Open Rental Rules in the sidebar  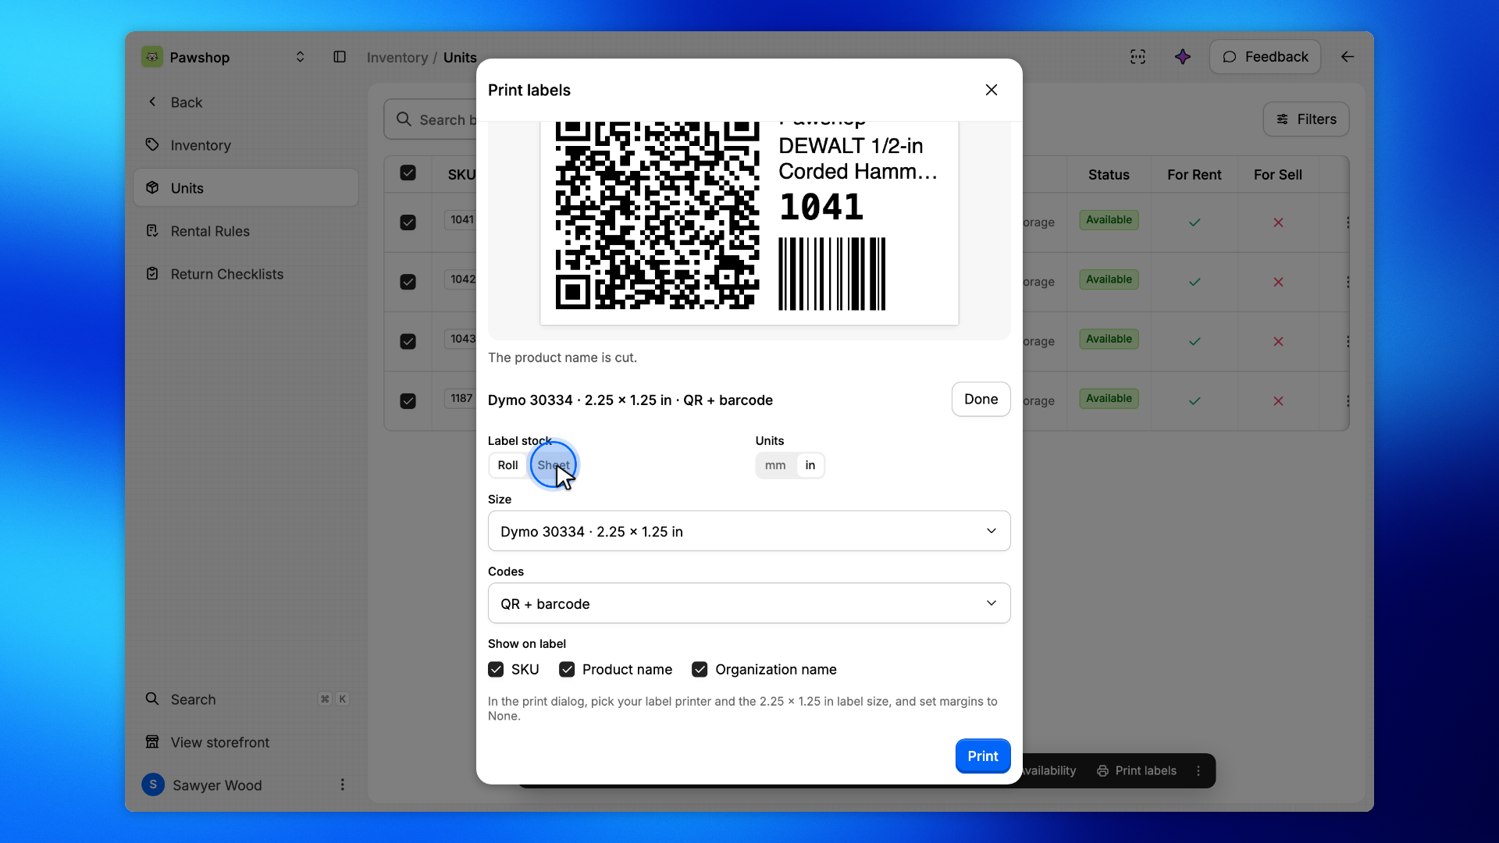click(x=246, y=231)
